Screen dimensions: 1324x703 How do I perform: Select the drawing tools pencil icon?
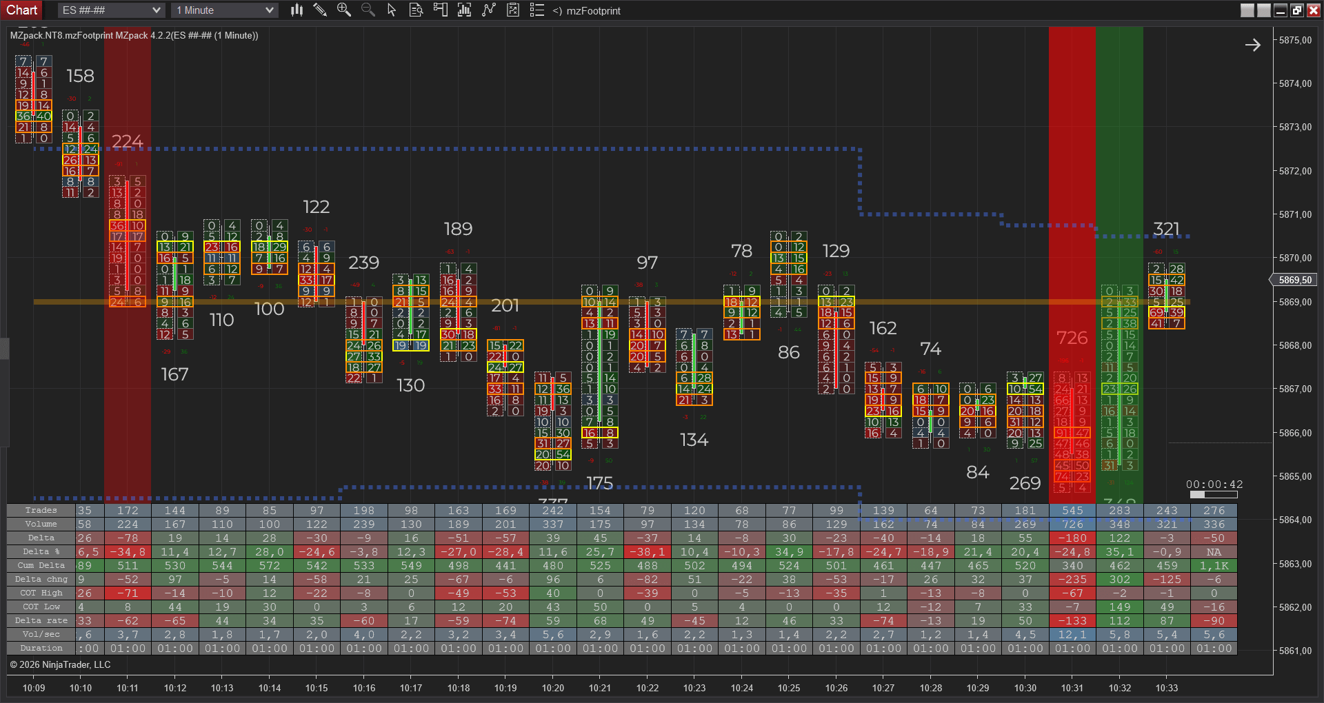pyautogui.click(x=320, y=10)
